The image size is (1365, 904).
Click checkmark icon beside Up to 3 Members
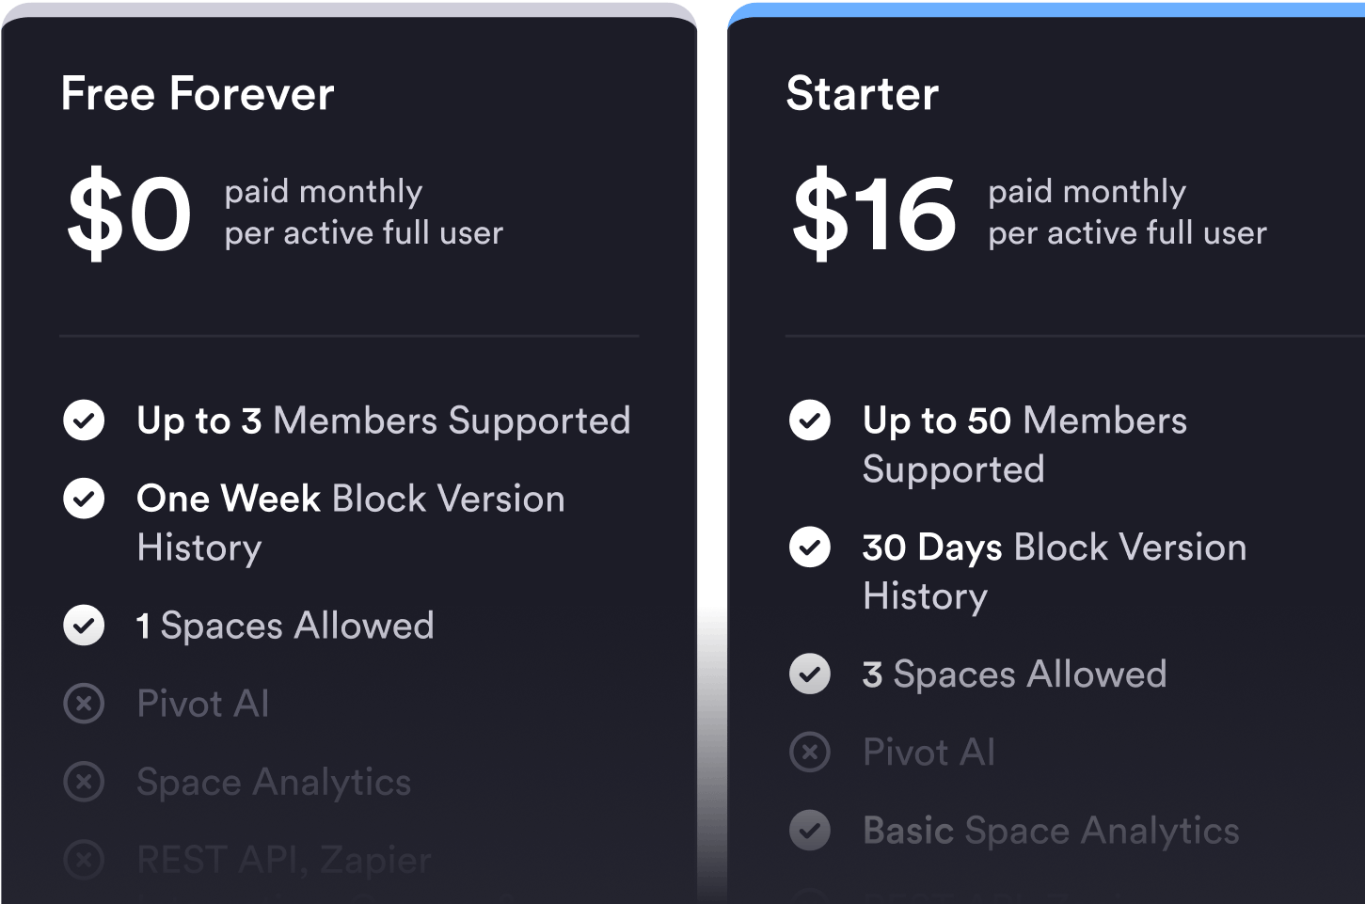pyautogui.click(x=84, y=420)
